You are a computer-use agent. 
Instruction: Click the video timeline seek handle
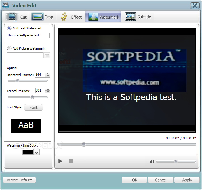click(x=84, y=145)
